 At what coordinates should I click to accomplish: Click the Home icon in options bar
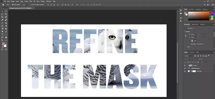coord(3,5)
